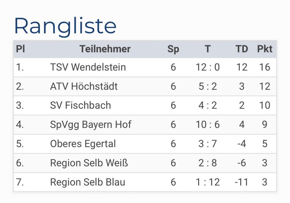
Task: Click the 10 : 6 goals score
Action: (x=208, y=124)
